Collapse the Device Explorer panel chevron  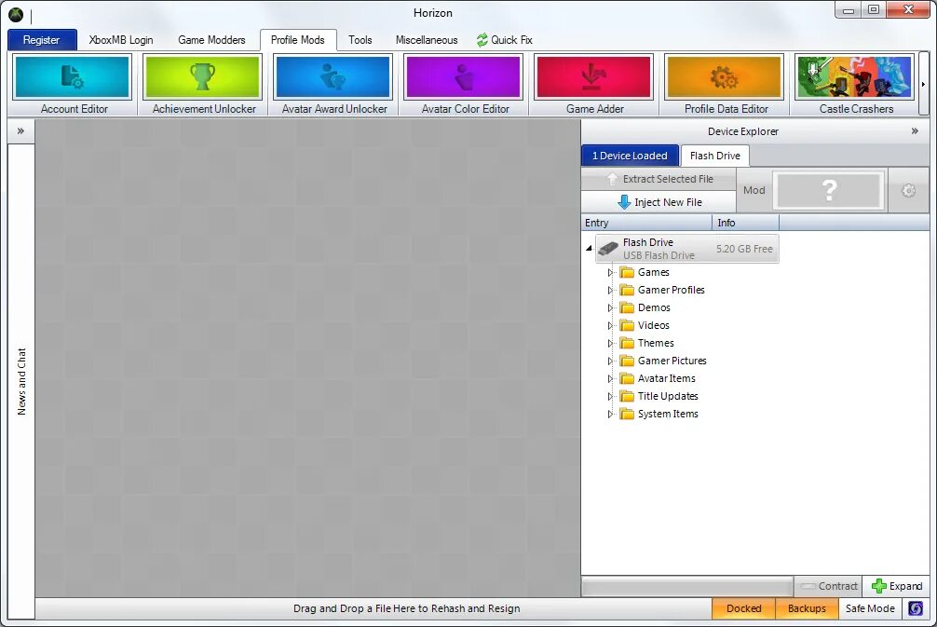coord(915,131)
